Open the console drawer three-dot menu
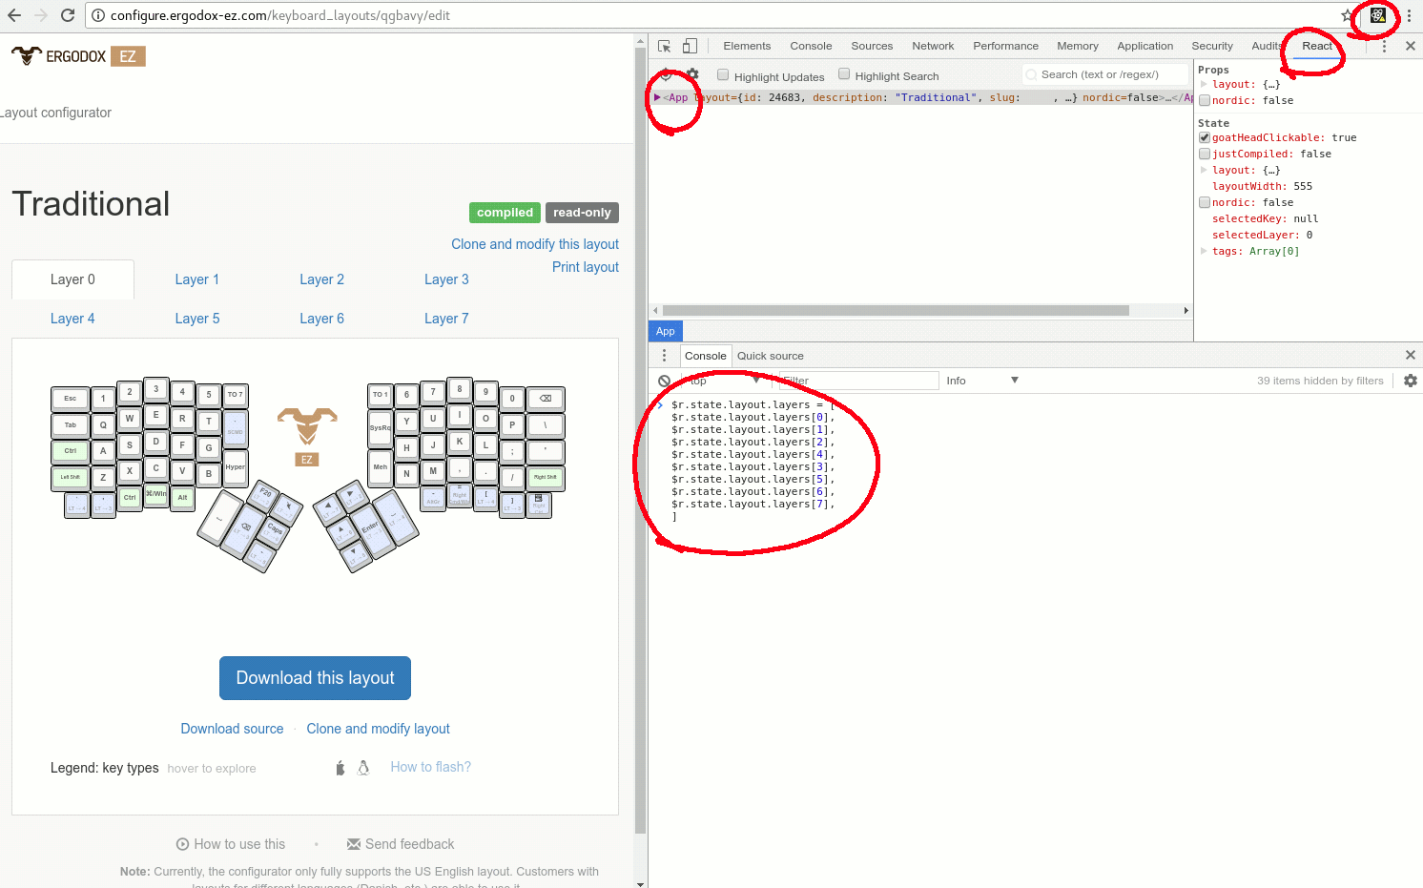 click(x=665, y=356)
